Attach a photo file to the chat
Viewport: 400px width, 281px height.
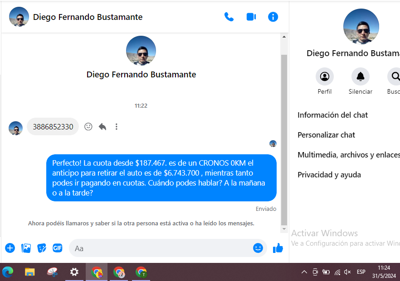(26, 248)
